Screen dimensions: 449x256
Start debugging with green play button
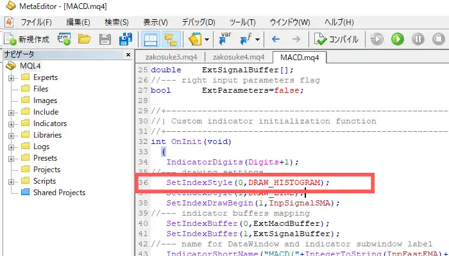tap(398, 39)
